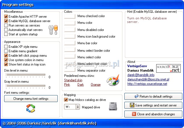Apply the Standard skin preset
Screen dimensions: 184x128
click(73, 80)
